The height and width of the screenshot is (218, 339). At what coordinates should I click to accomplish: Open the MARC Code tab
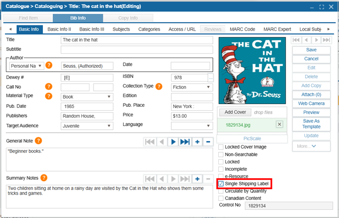pyautogui.click(x=242, y=29)
